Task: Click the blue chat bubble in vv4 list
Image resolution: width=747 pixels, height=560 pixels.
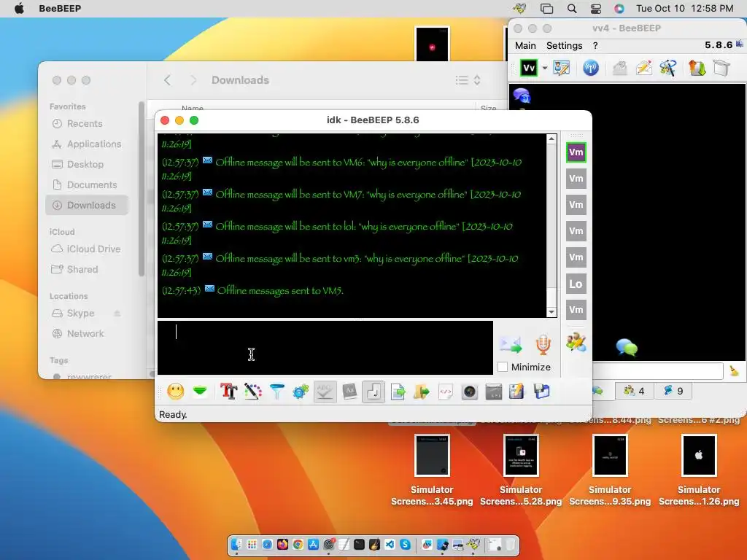Action: [522, 96]
